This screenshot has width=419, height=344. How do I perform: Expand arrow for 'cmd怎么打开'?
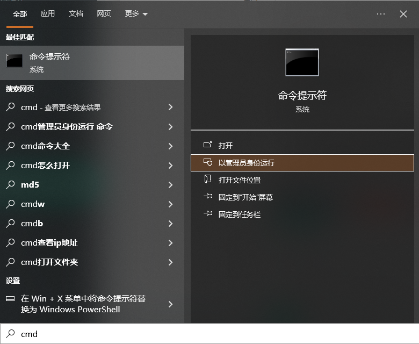pyautogui.click(x=170, y=166)
